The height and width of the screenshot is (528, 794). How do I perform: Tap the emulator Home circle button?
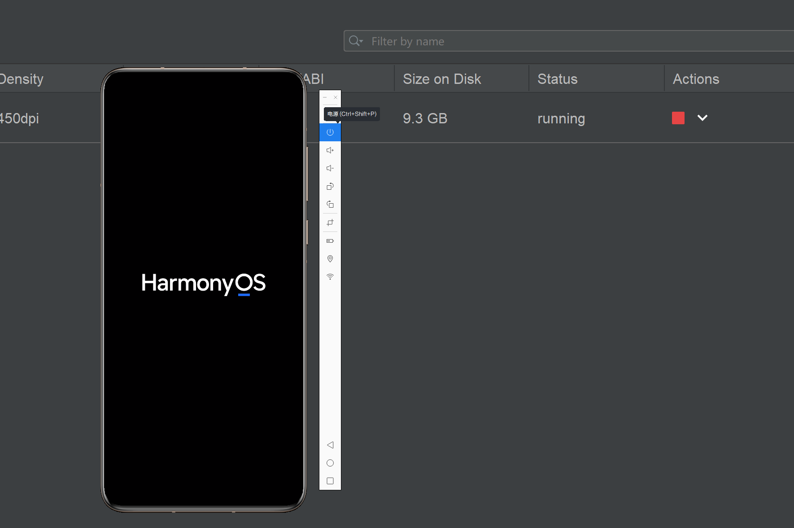[x=330, y=463]
